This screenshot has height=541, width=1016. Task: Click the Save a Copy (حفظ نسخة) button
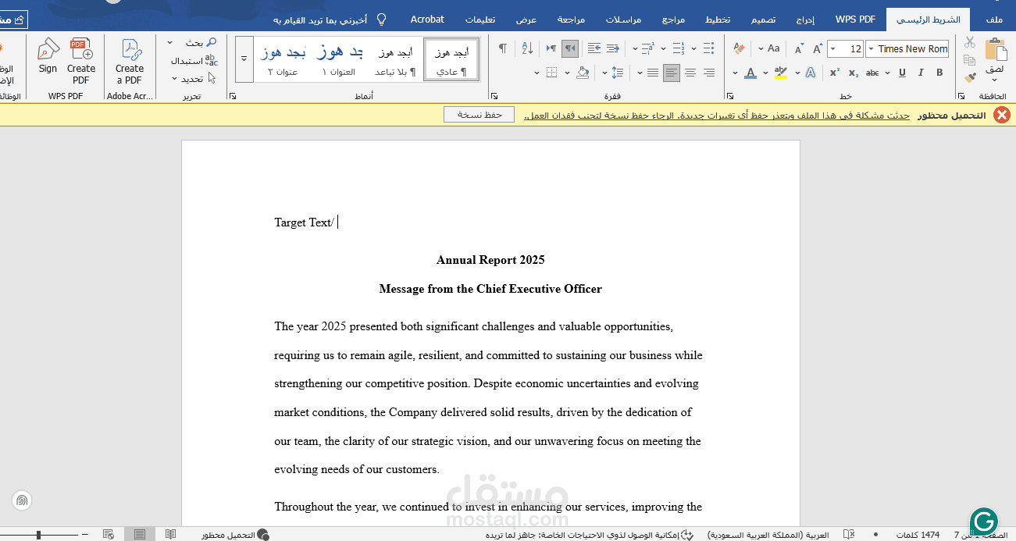479,115
